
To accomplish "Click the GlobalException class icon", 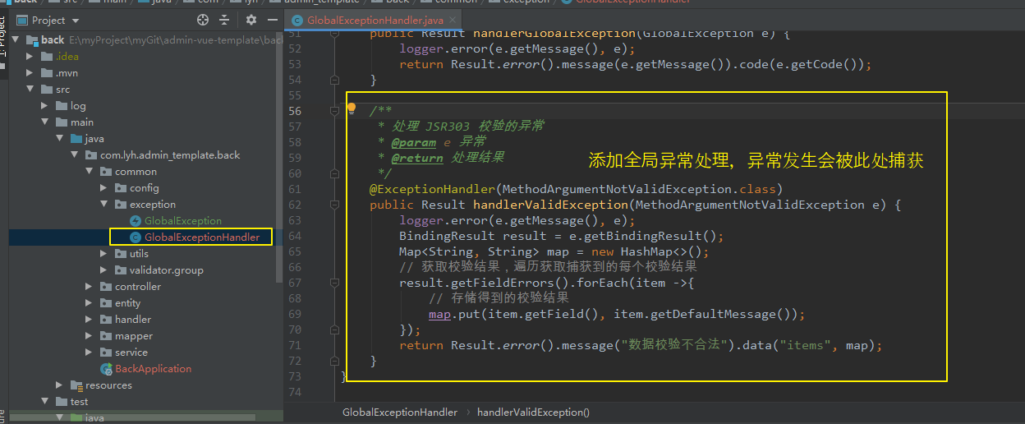I will (x=136, y=220).
